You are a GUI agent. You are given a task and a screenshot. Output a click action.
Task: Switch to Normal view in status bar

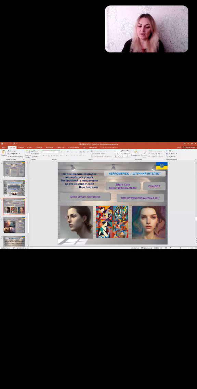tap(157, 248)
